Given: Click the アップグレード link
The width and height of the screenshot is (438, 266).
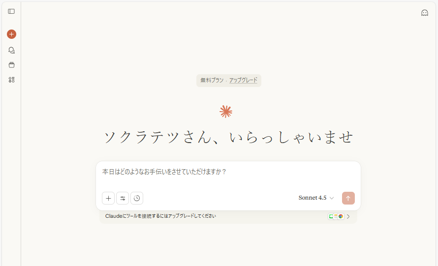Looking at the screenshot, I should (243, 80).
